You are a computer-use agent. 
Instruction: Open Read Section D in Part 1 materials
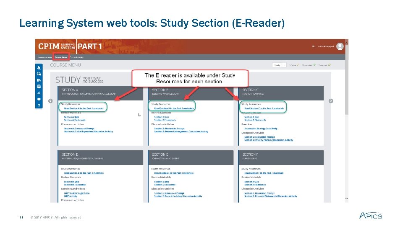84,173
